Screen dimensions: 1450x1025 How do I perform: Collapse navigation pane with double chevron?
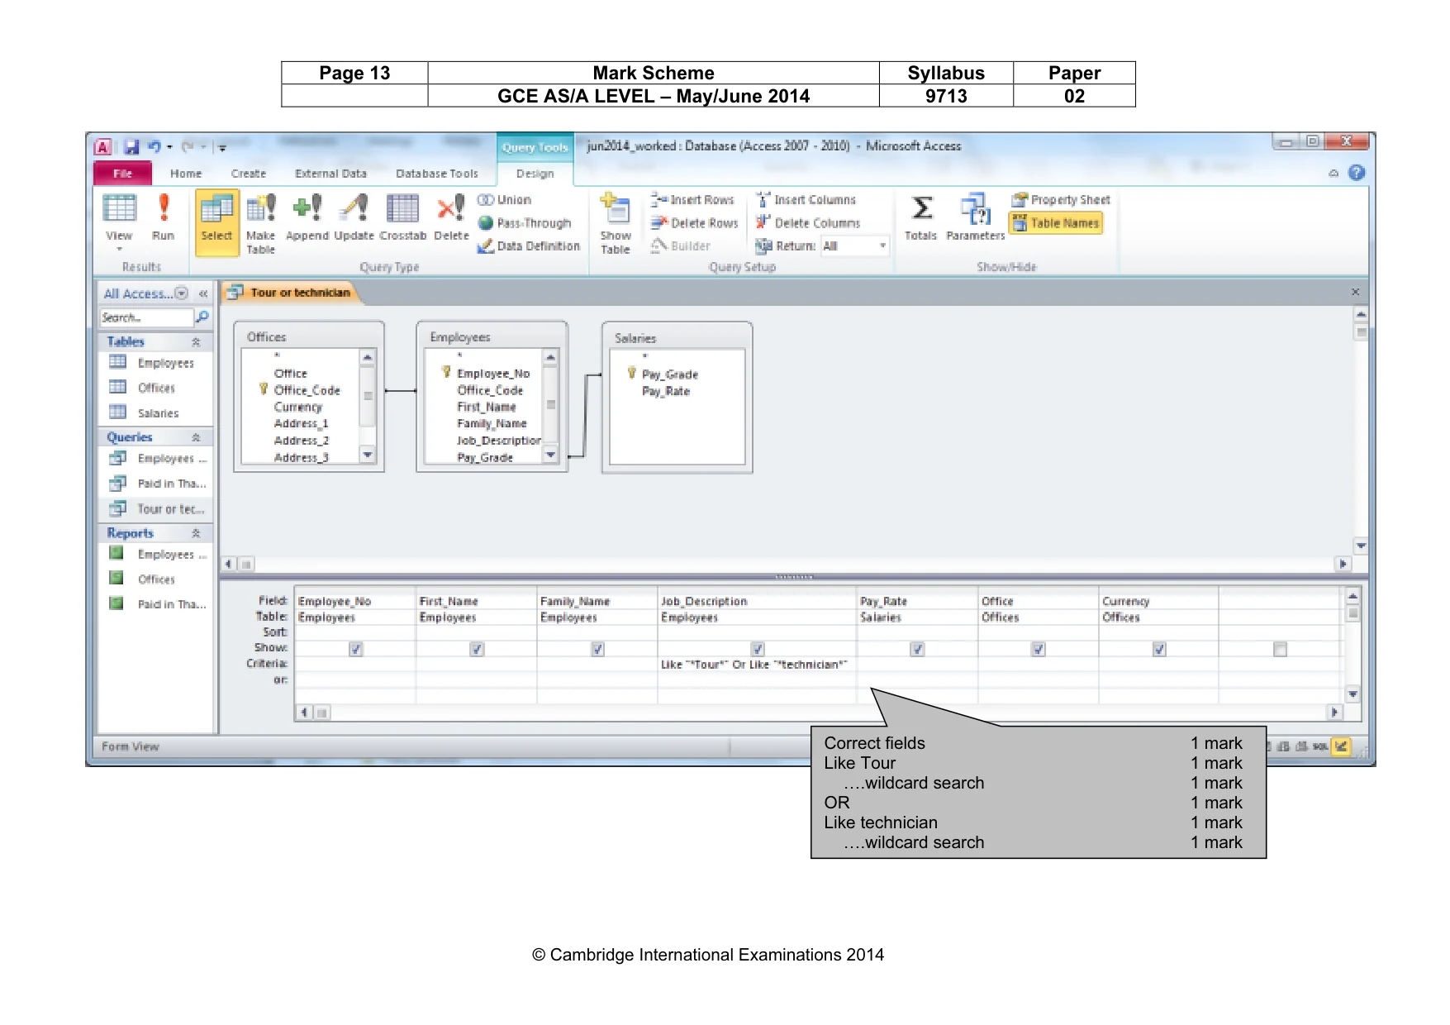203,293
